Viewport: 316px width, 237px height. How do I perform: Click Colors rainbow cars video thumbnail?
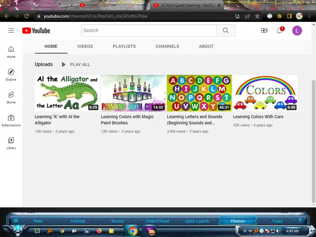point(265,93)
